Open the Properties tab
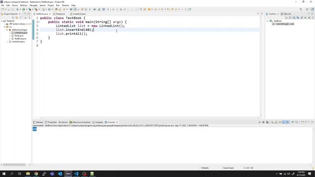 coord(51,122)
